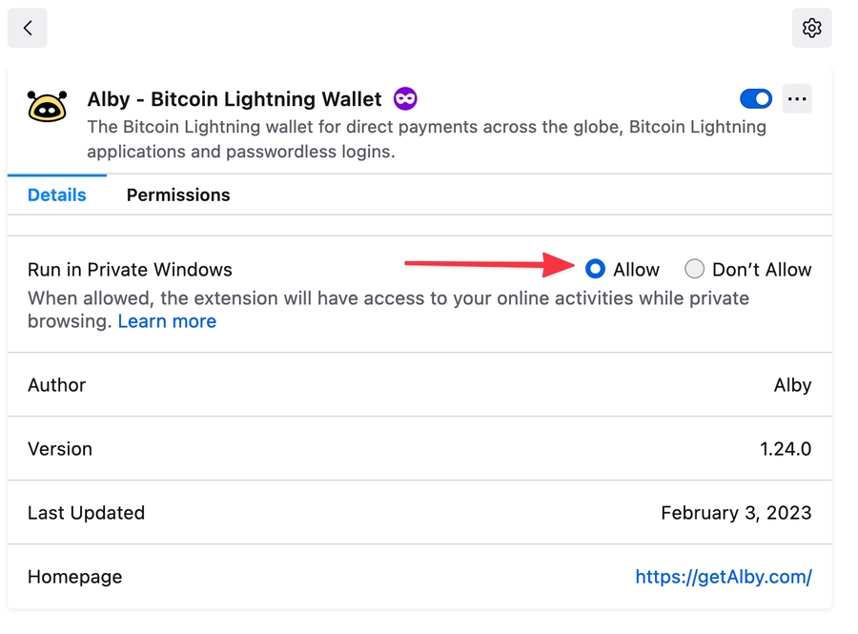Click the purple private browsing mask badge

[x=405, y=98]
